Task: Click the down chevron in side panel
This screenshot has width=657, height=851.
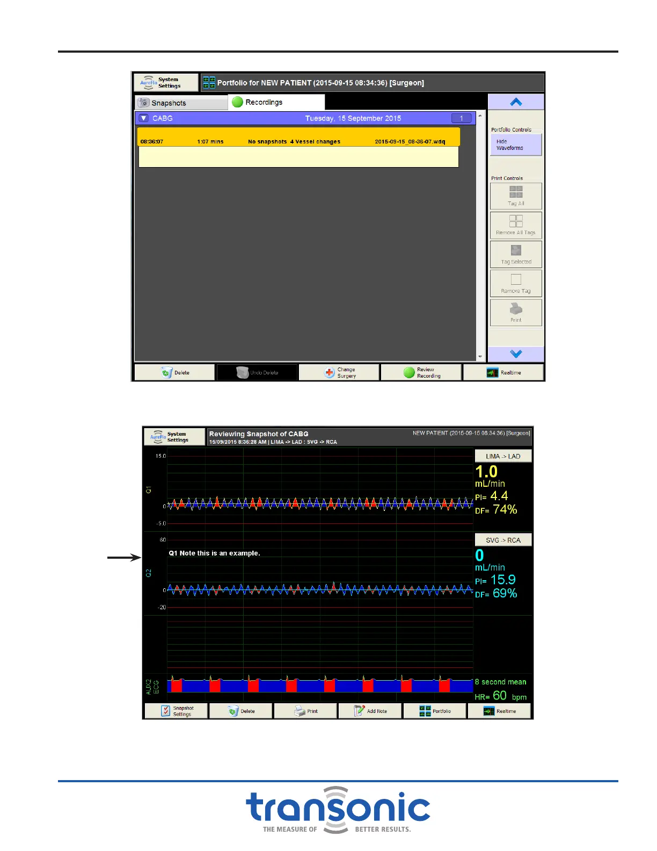Action: (x=516, y=354)
